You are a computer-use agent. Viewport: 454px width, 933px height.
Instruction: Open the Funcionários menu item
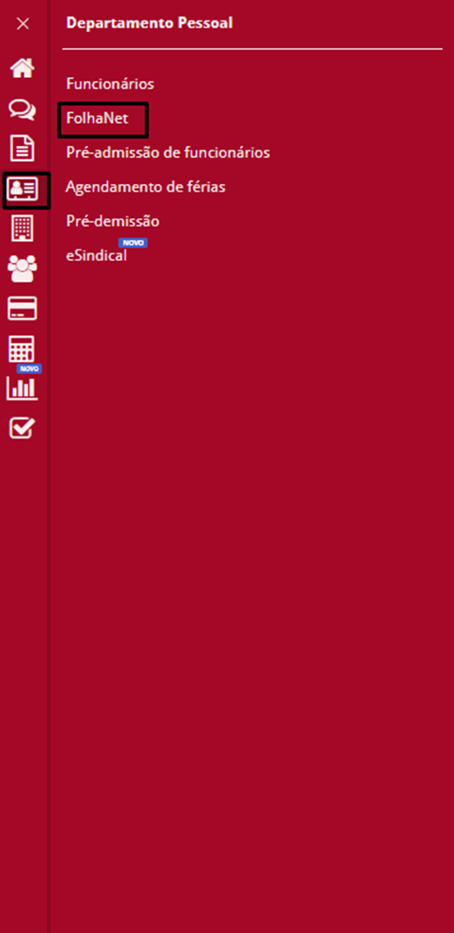click(x=110, y=84)
